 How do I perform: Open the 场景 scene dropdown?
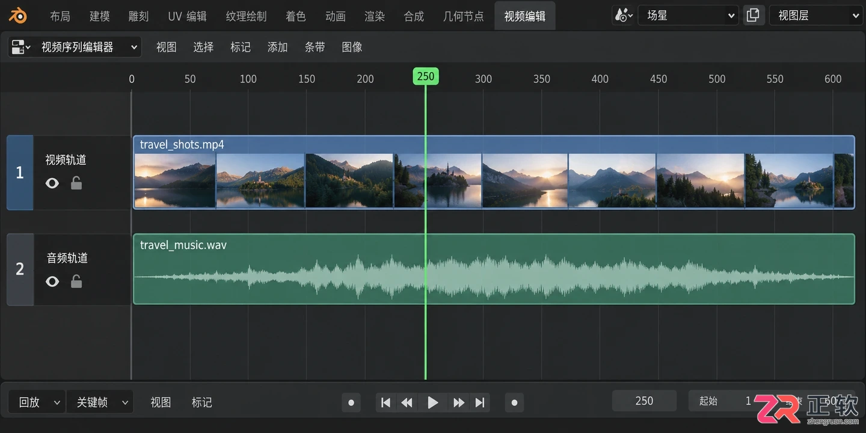pyautogui.click(x=687, y=16)
